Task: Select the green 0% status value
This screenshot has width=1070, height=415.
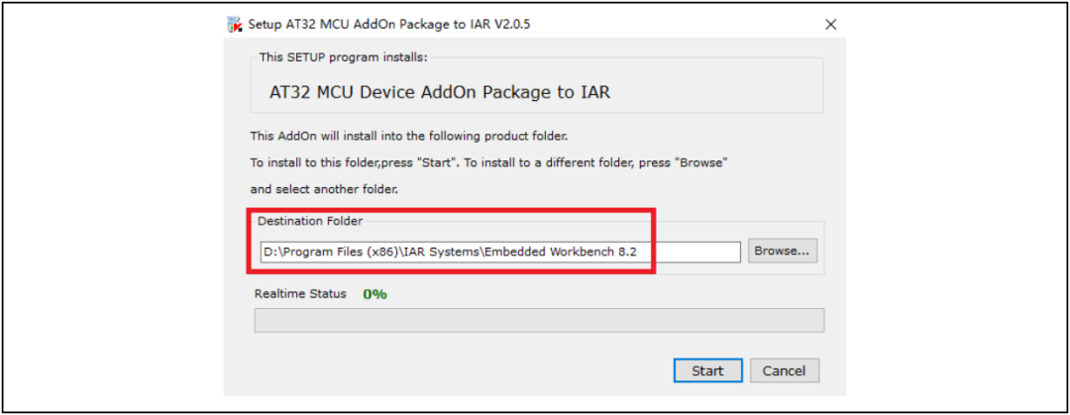Action: [374, 294]
